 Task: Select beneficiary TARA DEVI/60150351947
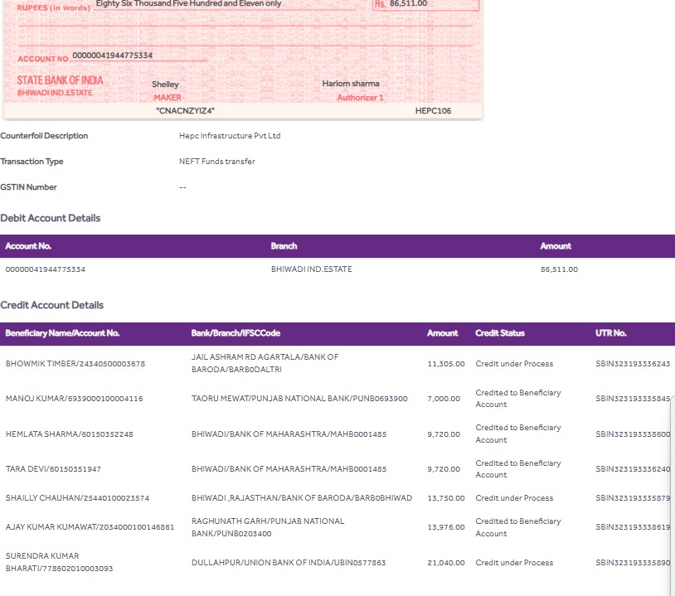click(x=53, y=469)
